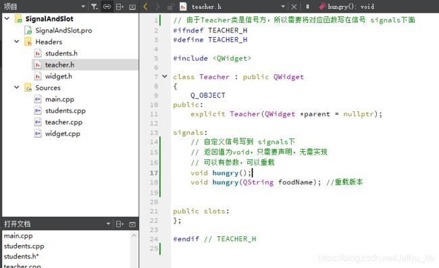
Task: Close the teacher.h document
Action: pyautogui.click(x=294, y=7)
